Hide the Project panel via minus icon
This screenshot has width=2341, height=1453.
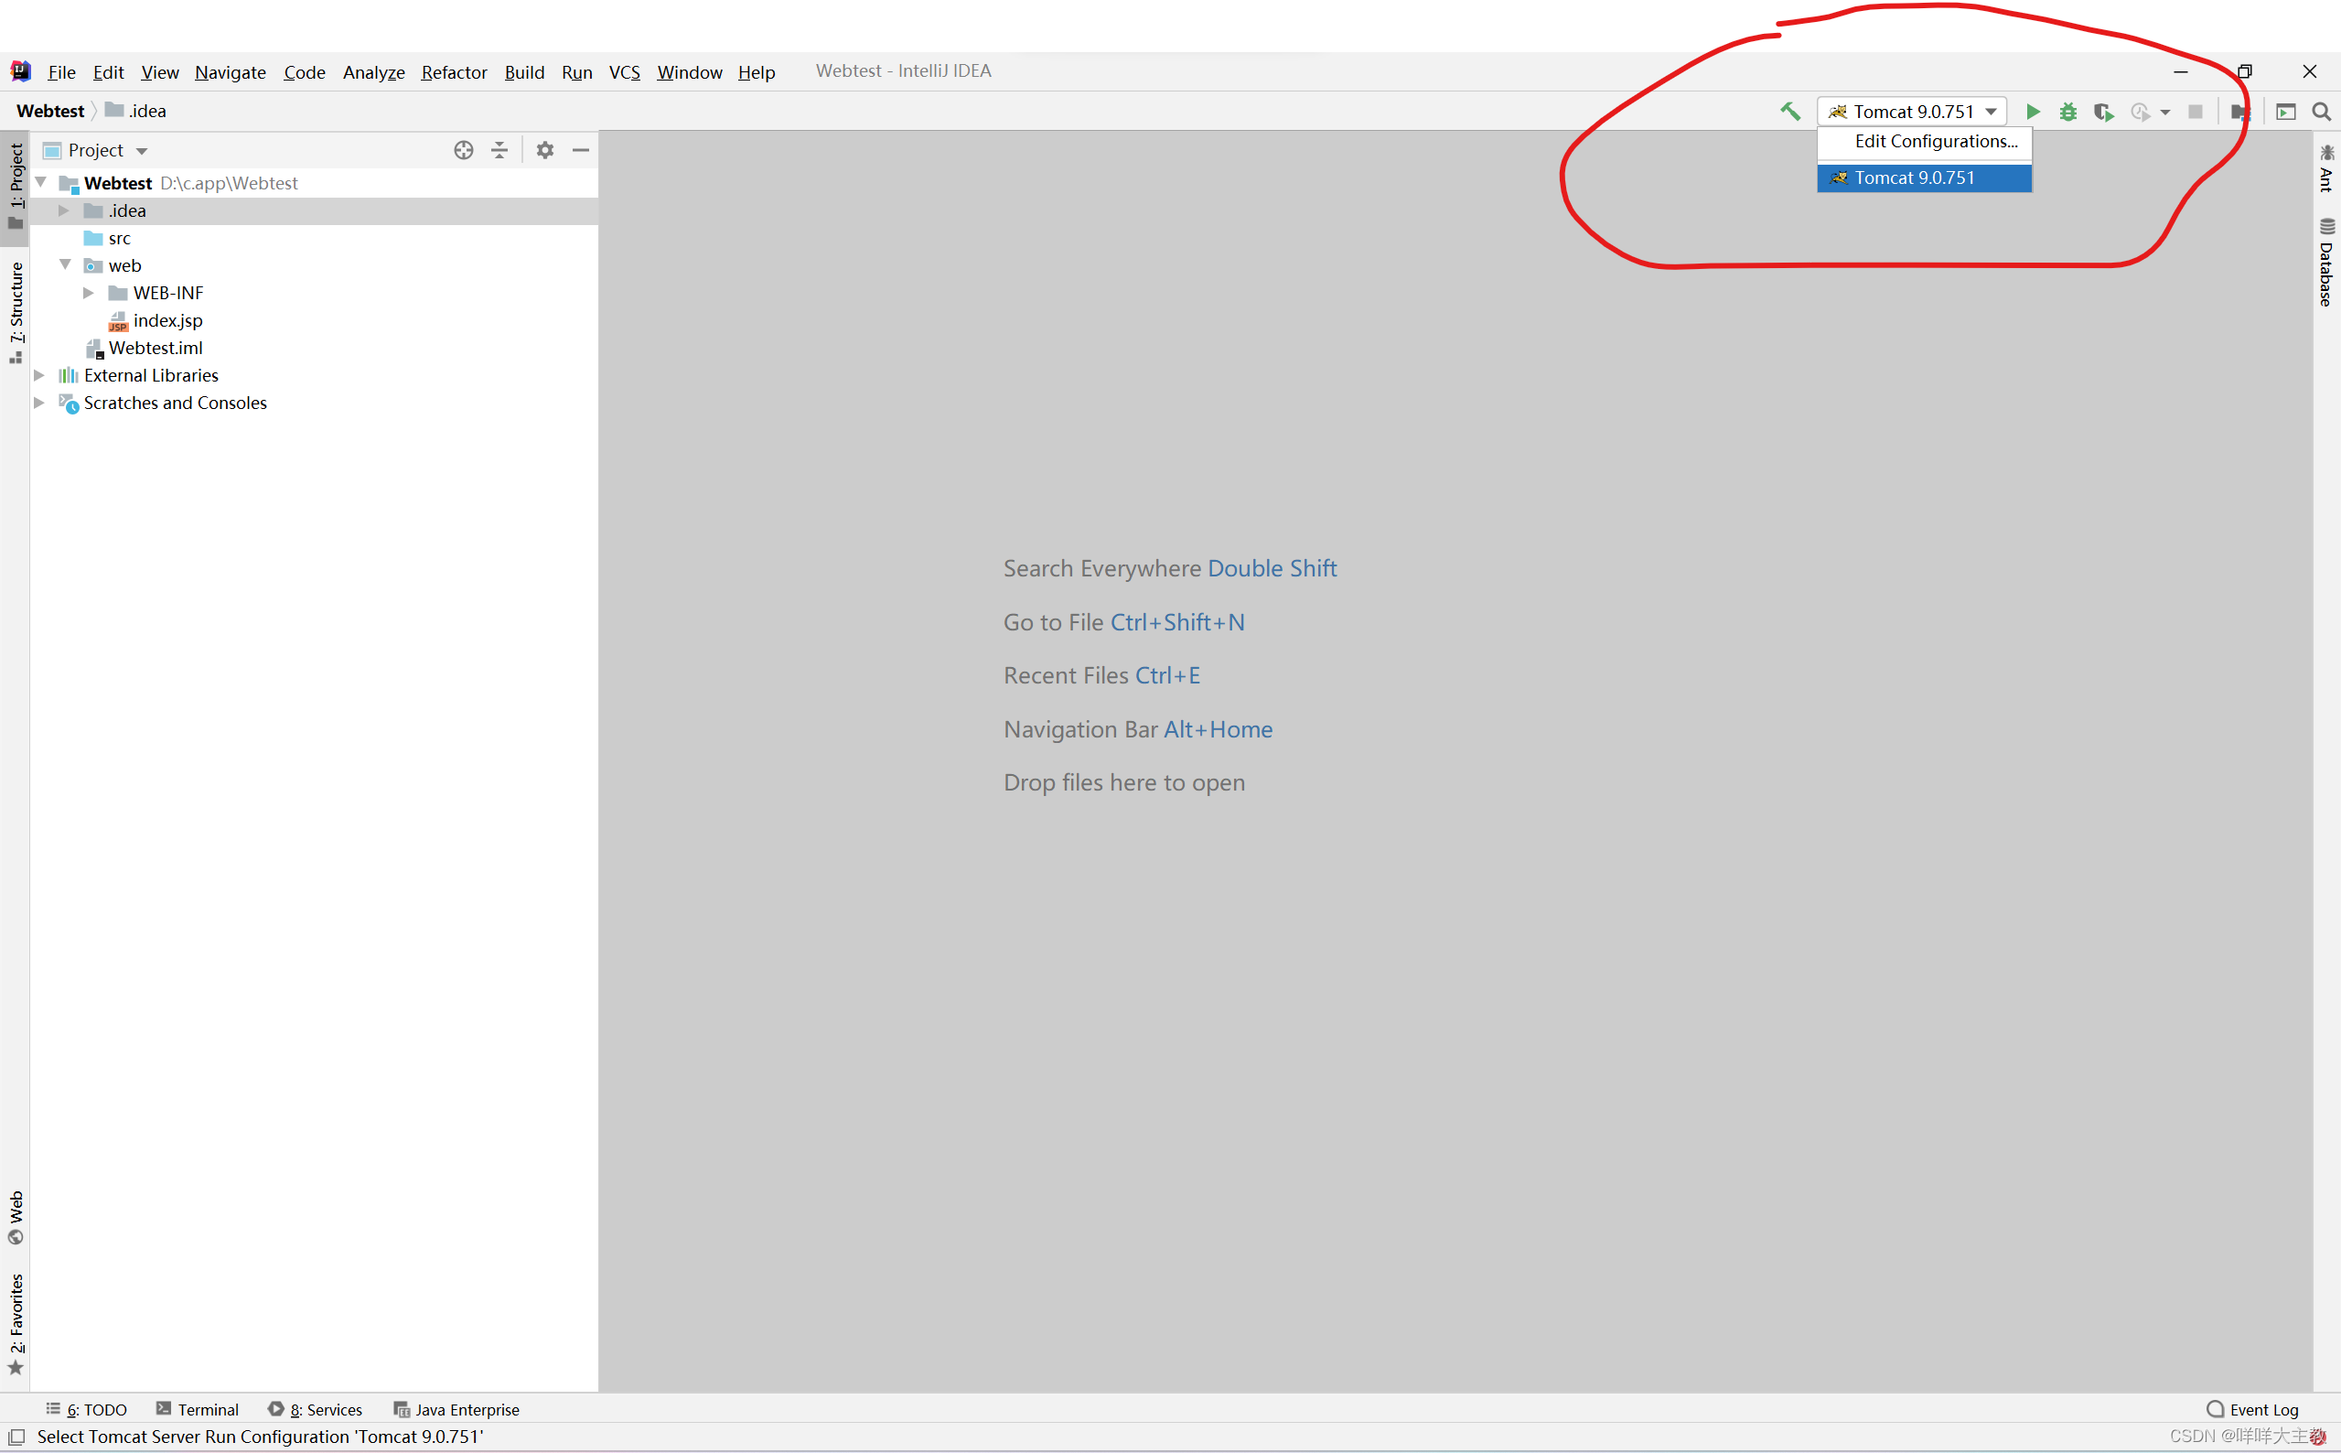580,150
